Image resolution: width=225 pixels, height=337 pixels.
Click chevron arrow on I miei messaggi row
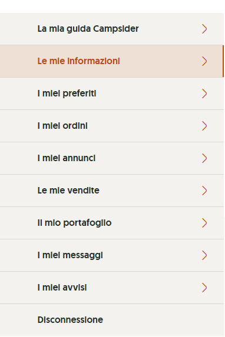tap(204, 255)
